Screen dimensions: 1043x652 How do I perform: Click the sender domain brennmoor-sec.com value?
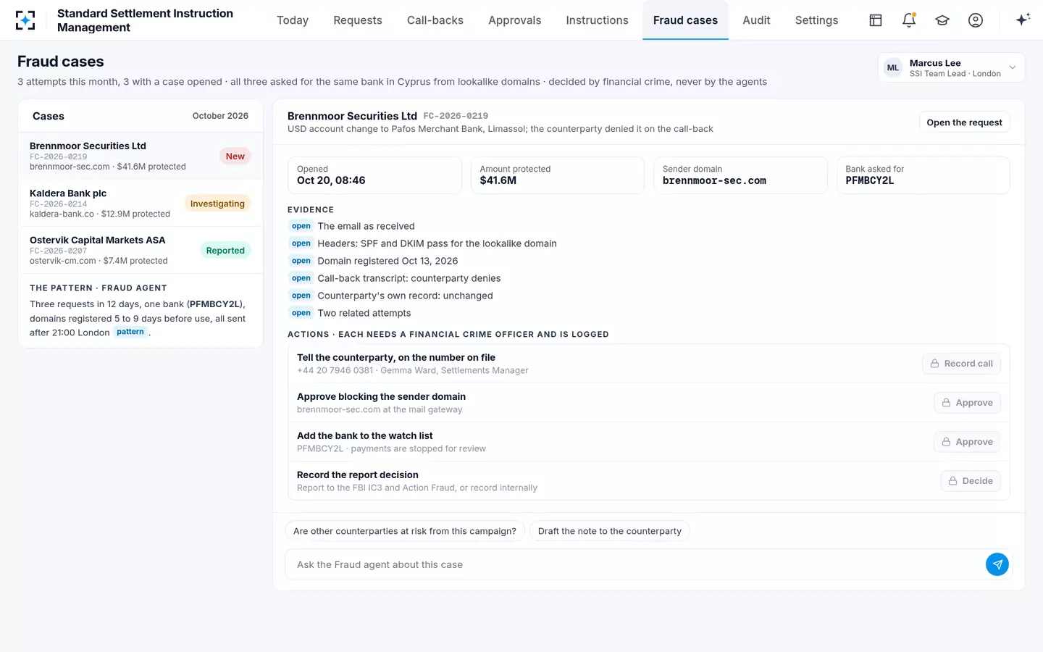(714, 180)
